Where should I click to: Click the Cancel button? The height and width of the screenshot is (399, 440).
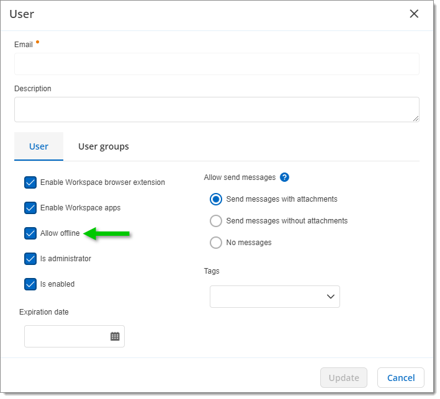[400, 378]
